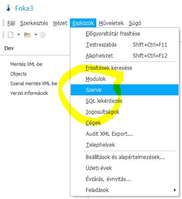Click the open folder icon in toolbar
Screen dimensions: 182x199
[x=27, y=35]
